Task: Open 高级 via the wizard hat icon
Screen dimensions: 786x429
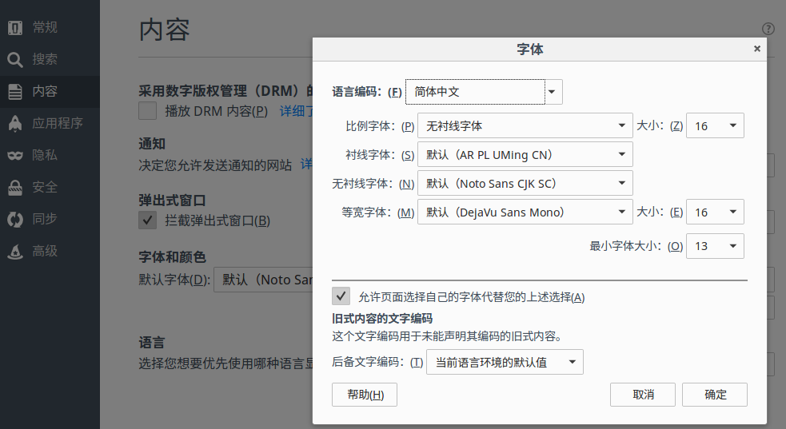Action: pyautogui.click(x=14, y=251)
